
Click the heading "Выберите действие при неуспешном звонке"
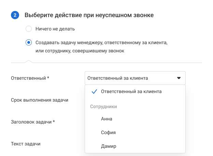click(x=89, y=15)
